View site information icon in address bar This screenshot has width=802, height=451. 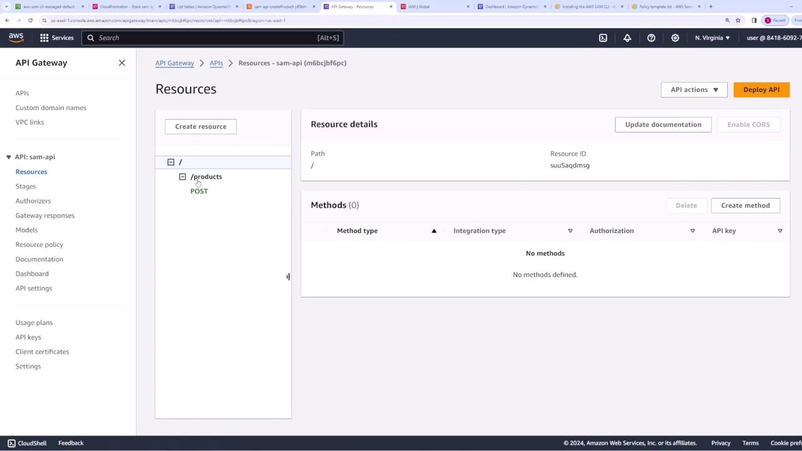[44, 20]
